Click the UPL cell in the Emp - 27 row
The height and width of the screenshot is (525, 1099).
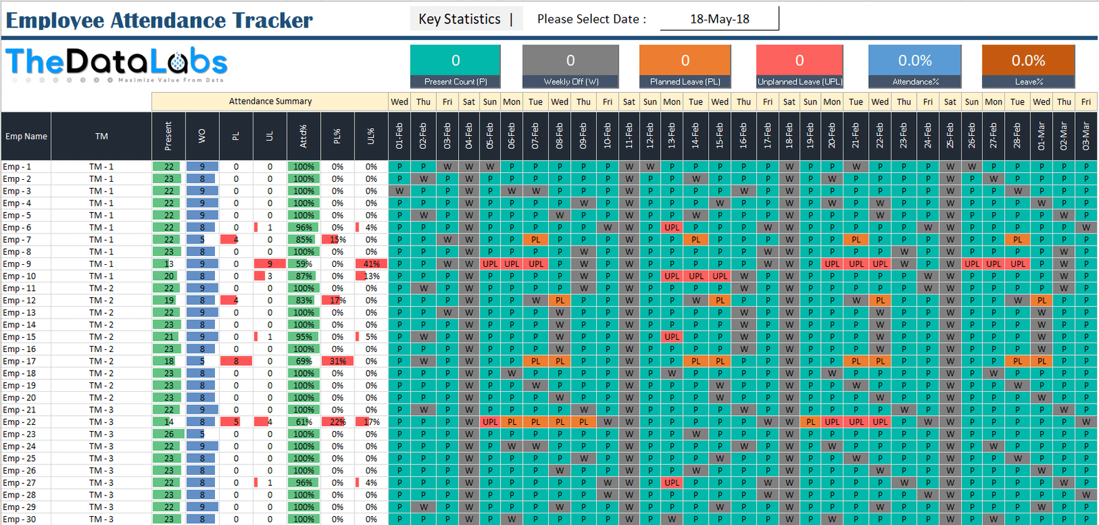(672, 483)
